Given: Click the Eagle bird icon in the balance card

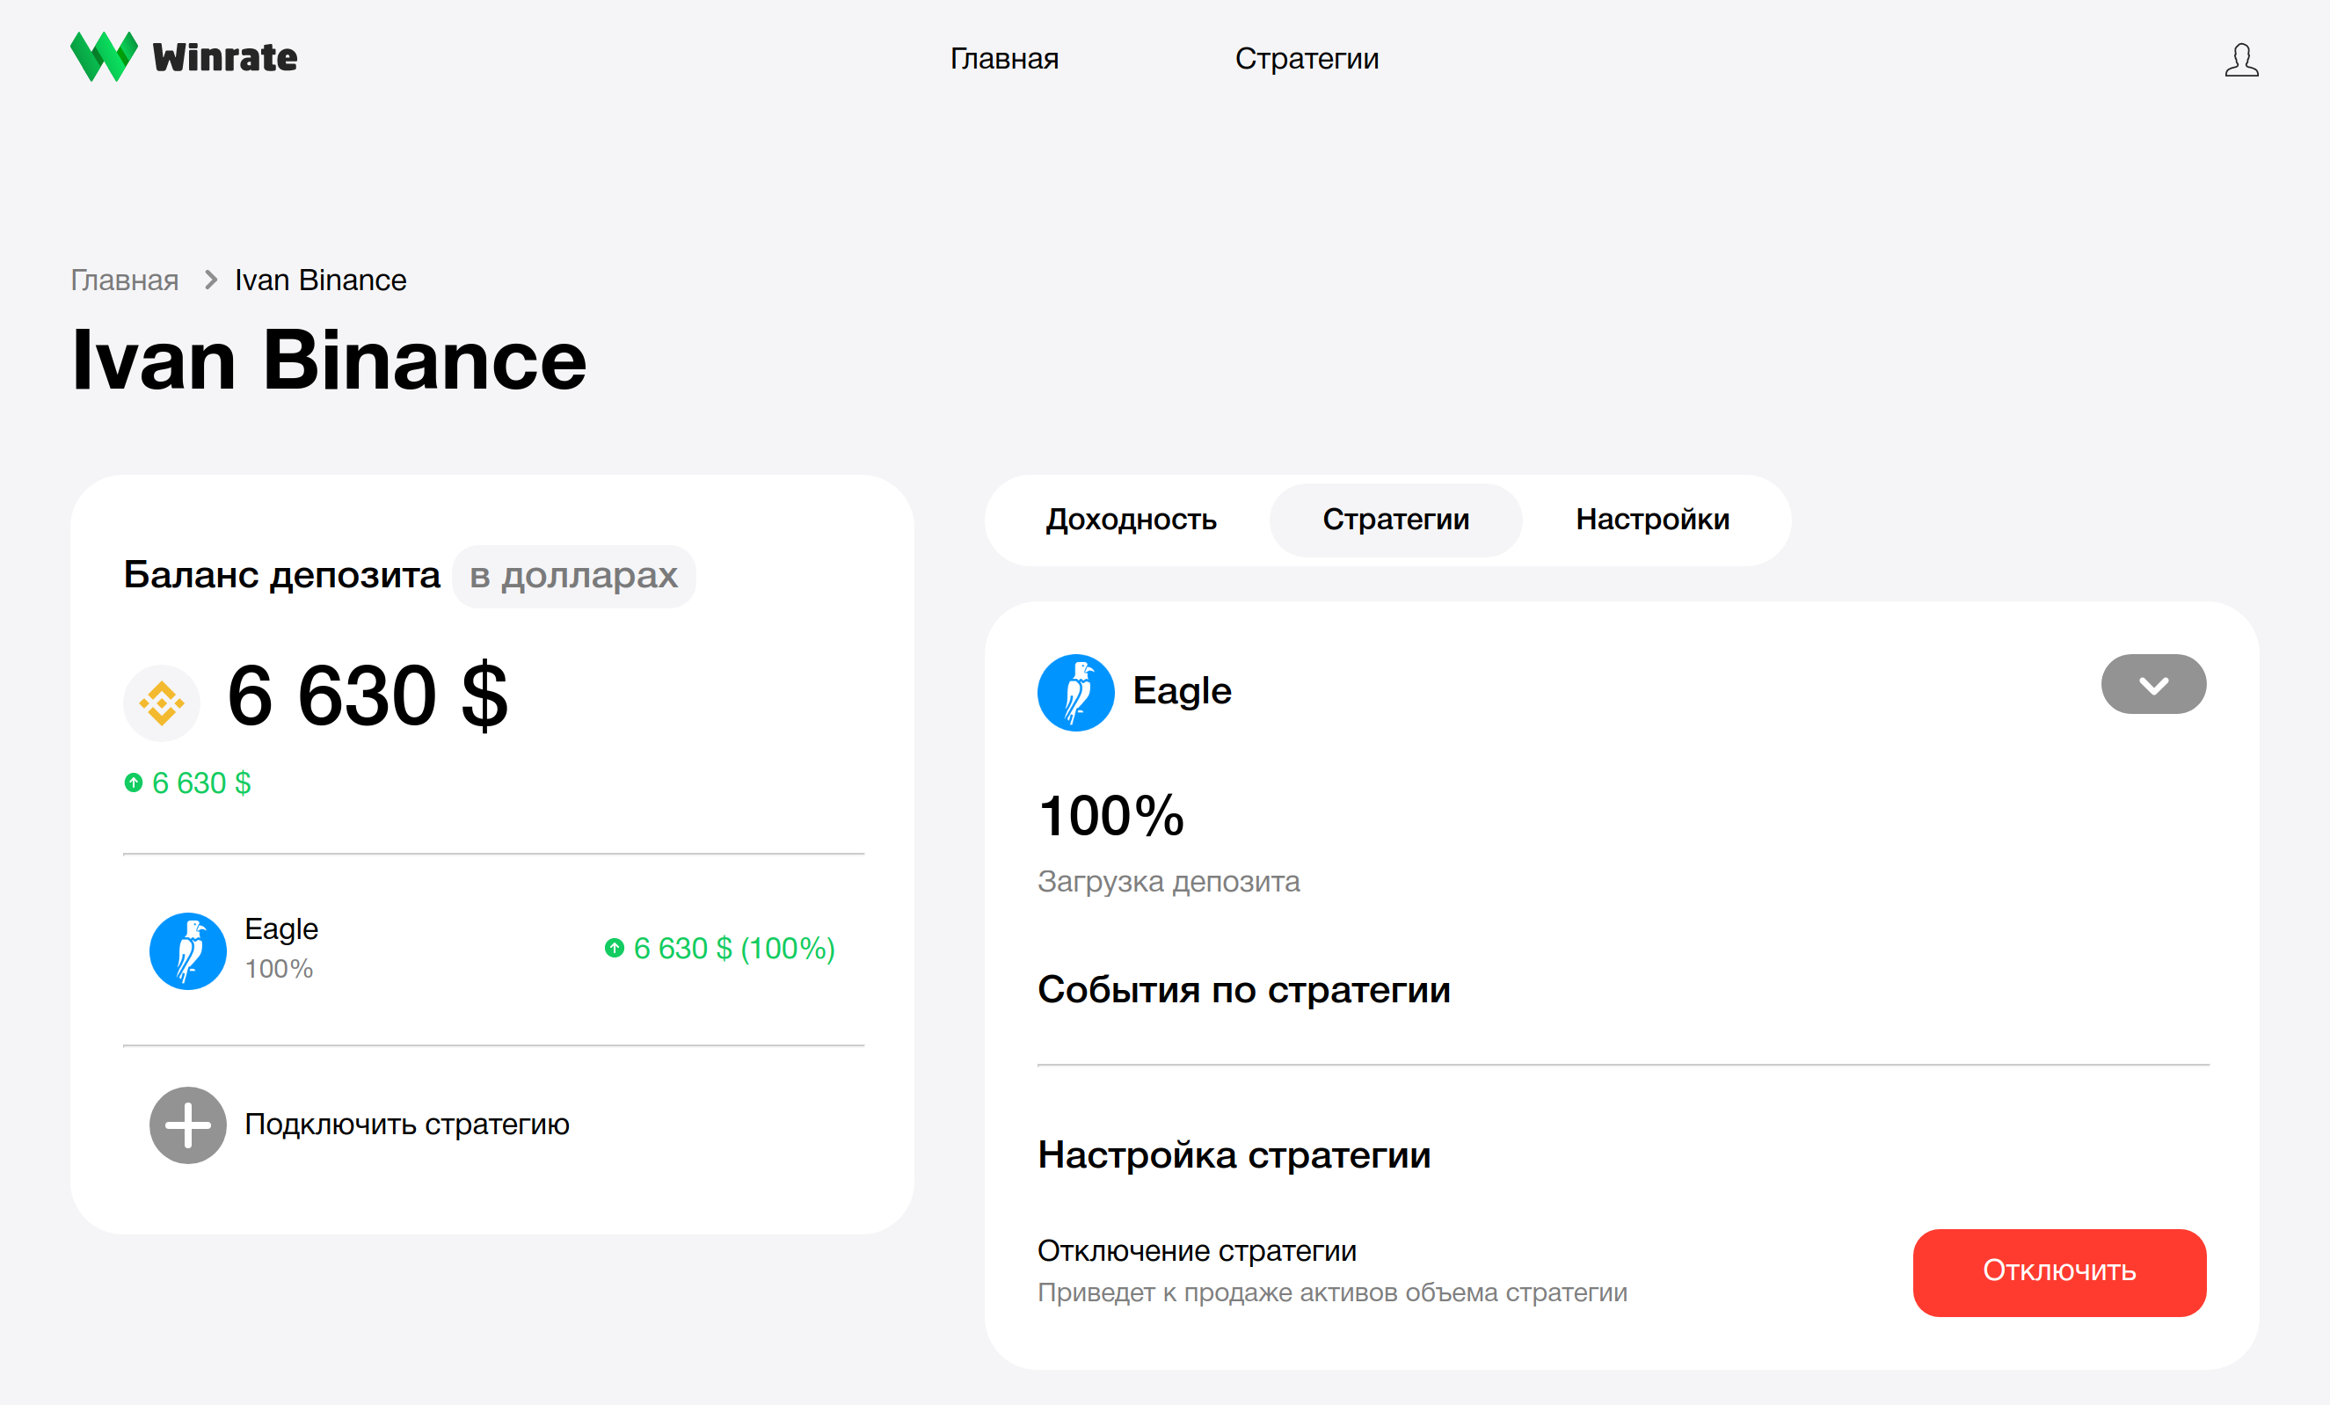Looking at the screenshot, I should (188, 950).
